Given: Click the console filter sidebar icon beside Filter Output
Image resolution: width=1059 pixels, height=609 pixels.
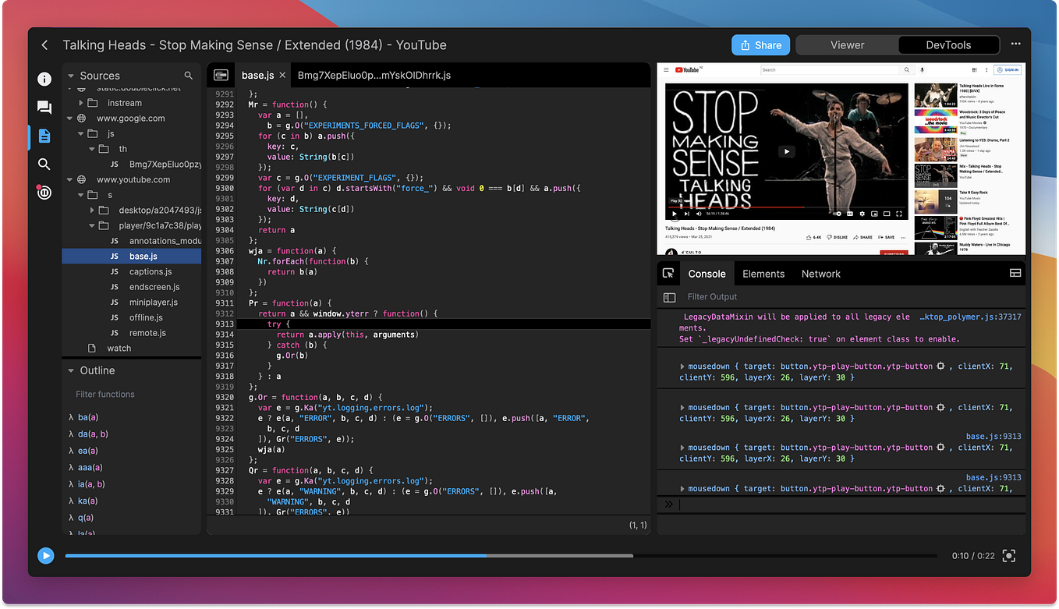Looking at the screenshot, I should click(668, 297).
